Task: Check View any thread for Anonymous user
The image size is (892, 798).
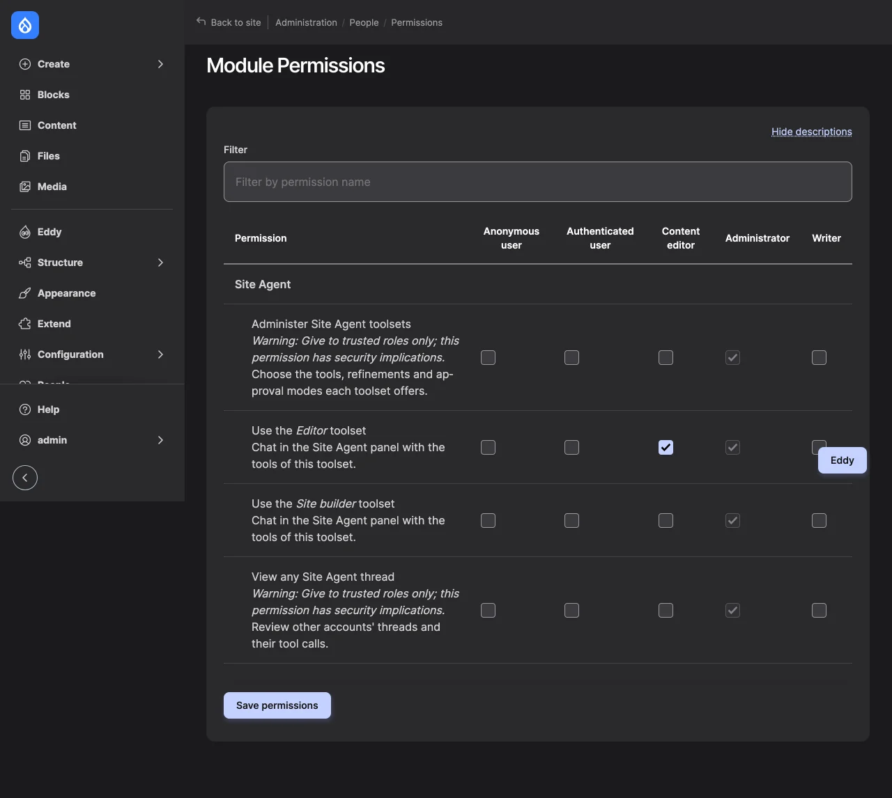Action: [x=489, y=610]
